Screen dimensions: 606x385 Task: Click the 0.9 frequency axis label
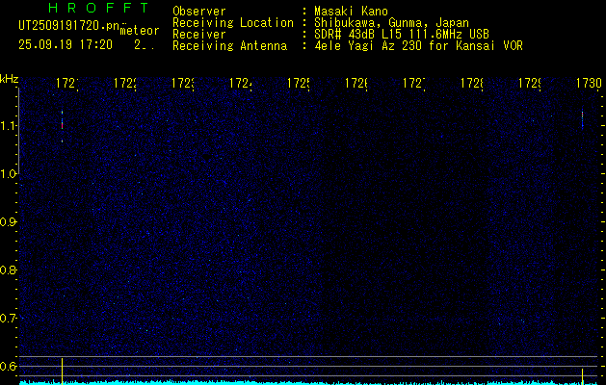point(9,222)
